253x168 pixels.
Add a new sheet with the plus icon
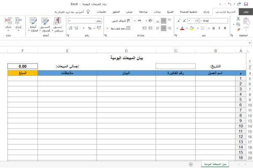191,164
